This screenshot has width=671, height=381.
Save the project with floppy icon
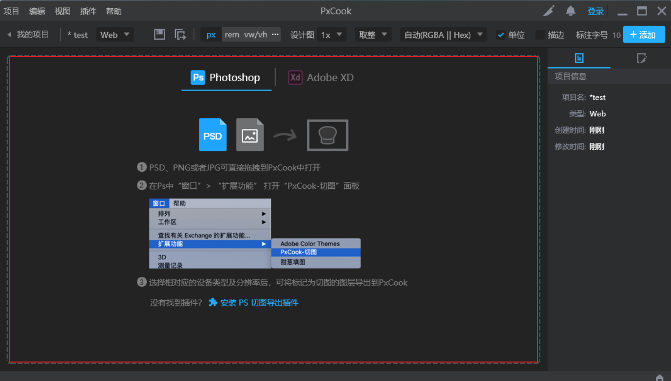tap(159, 34)
